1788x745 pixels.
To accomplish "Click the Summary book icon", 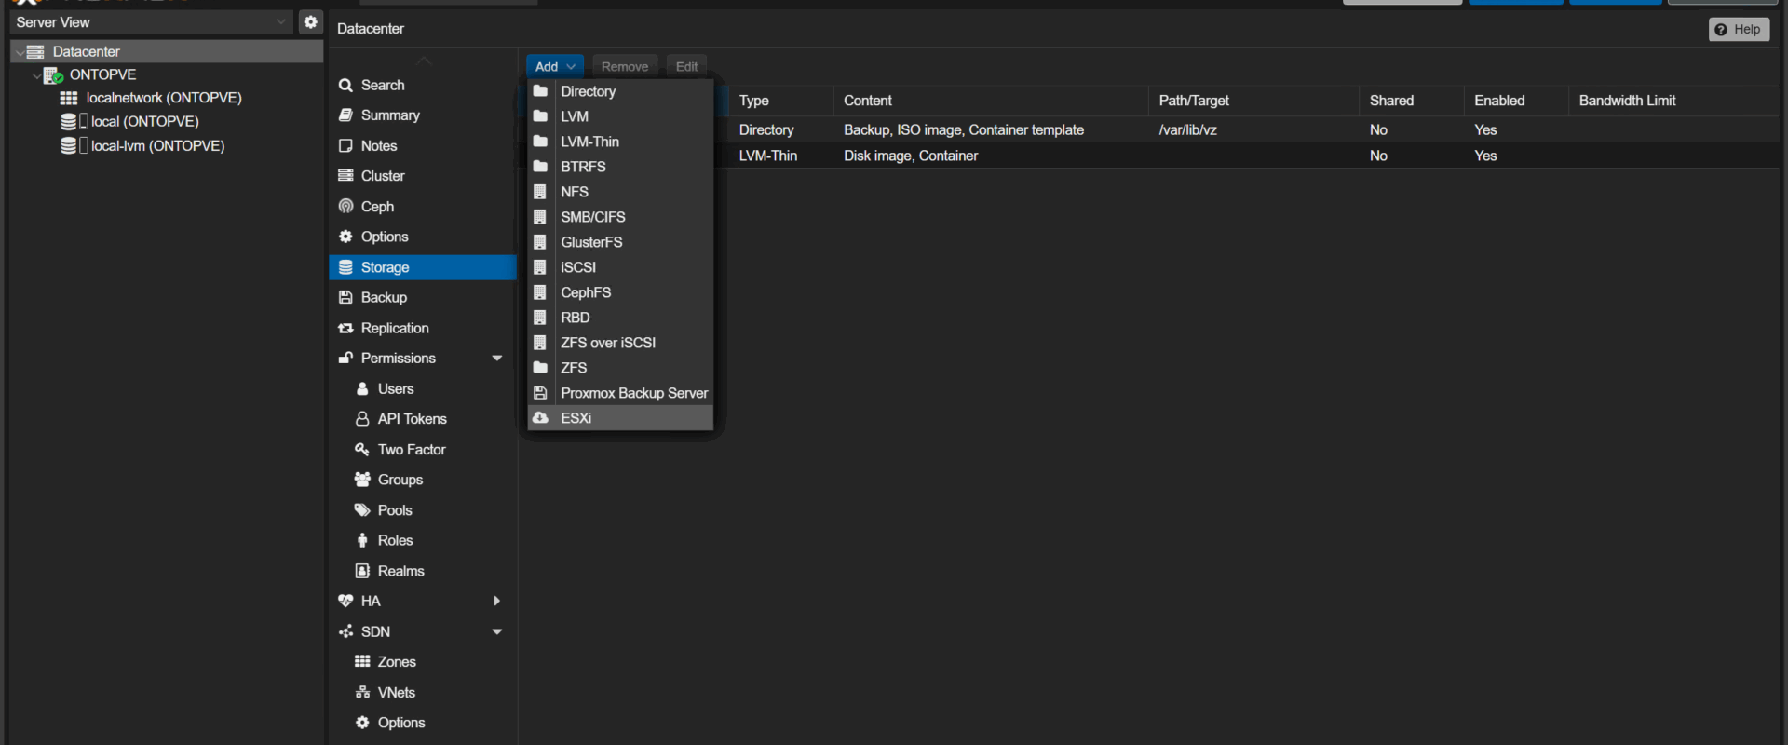I will [345, 115].
